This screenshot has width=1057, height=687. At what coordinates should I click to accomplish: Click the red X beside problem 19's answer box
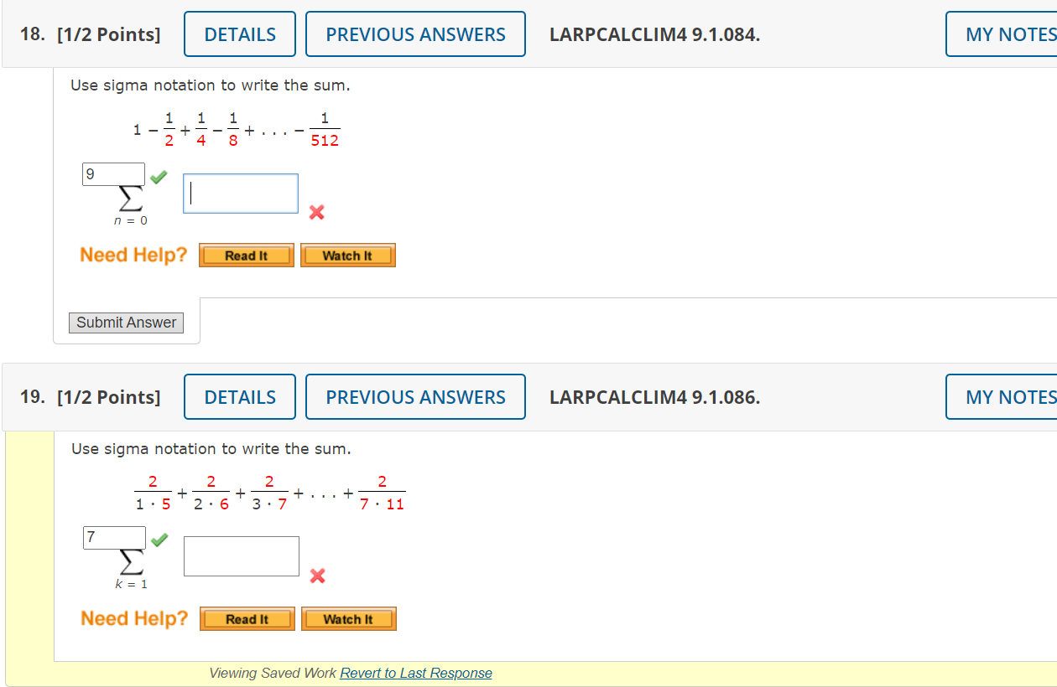click(x=316, y=576)
